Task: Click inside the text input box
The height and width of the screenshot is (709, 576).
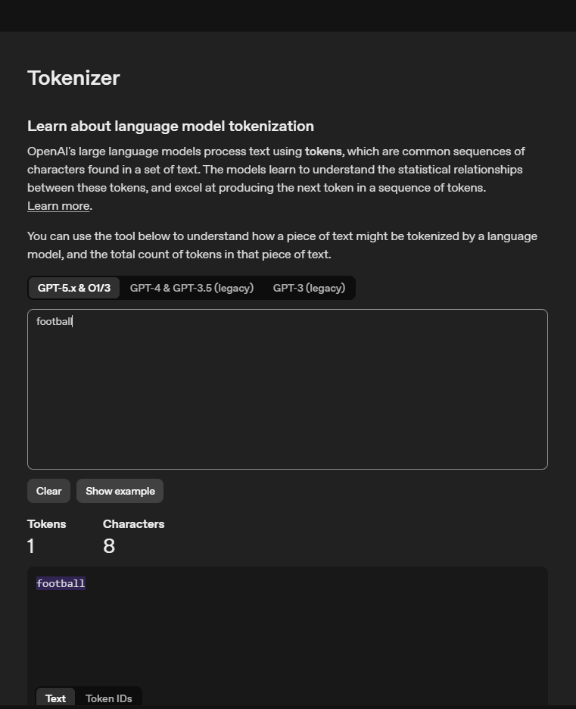Action: click(x=288, y=394)
